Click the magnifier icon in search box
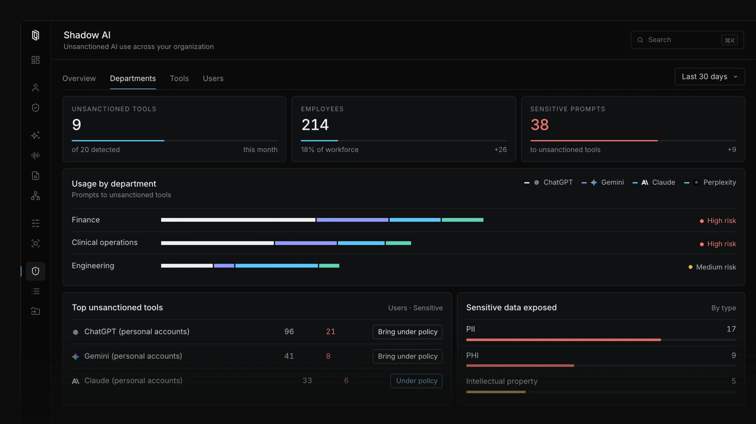The width and height of the screenshot is (756, 424). 640,40
